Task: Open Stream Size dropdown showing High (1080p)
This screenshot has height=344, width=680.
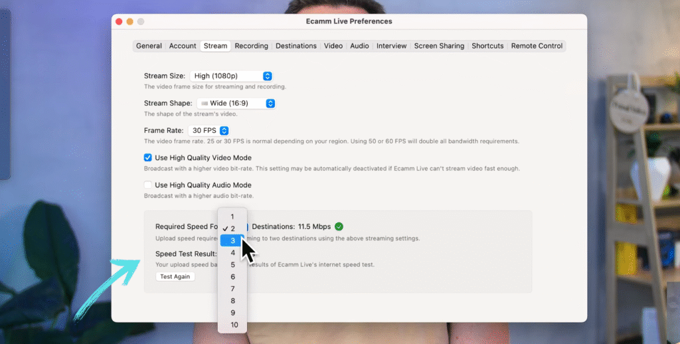Action: click(231, 76)
